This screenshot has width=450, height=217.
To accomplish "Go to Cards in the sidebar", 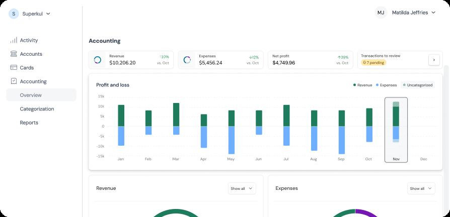I will point(22,68).
